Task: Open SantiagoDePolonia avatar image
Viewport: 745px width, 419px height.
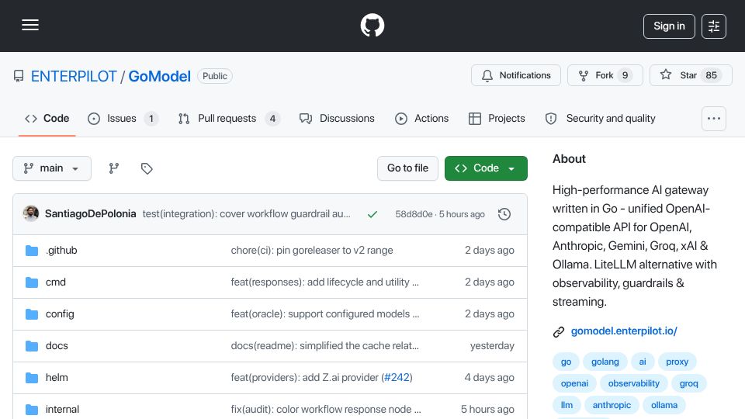Action: [x=31, y=214]
